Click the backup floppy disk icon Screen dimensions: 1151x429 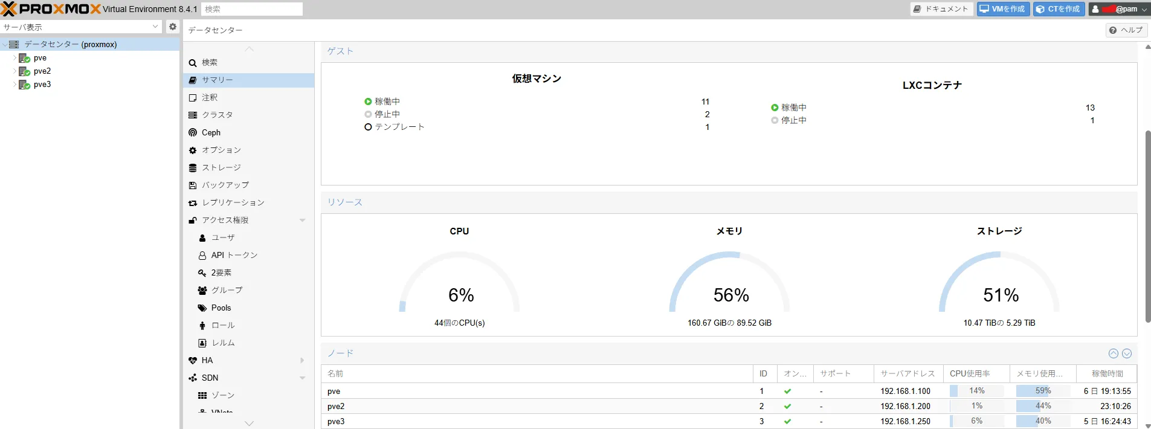[193, 185]
